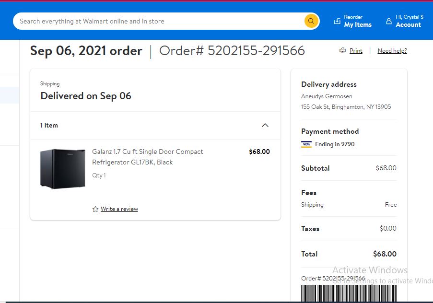Viewport: 433px width, 303px height.
Task: Click the account person icon
Action: click(x=389, y=21)
